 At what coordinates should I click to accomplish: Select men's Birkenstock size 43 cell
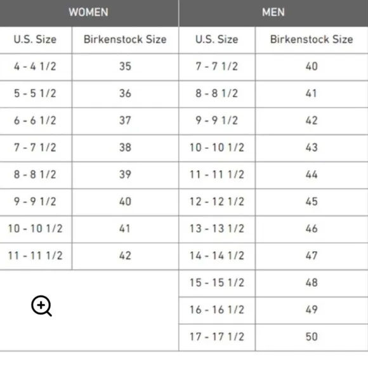coord(312,148)
